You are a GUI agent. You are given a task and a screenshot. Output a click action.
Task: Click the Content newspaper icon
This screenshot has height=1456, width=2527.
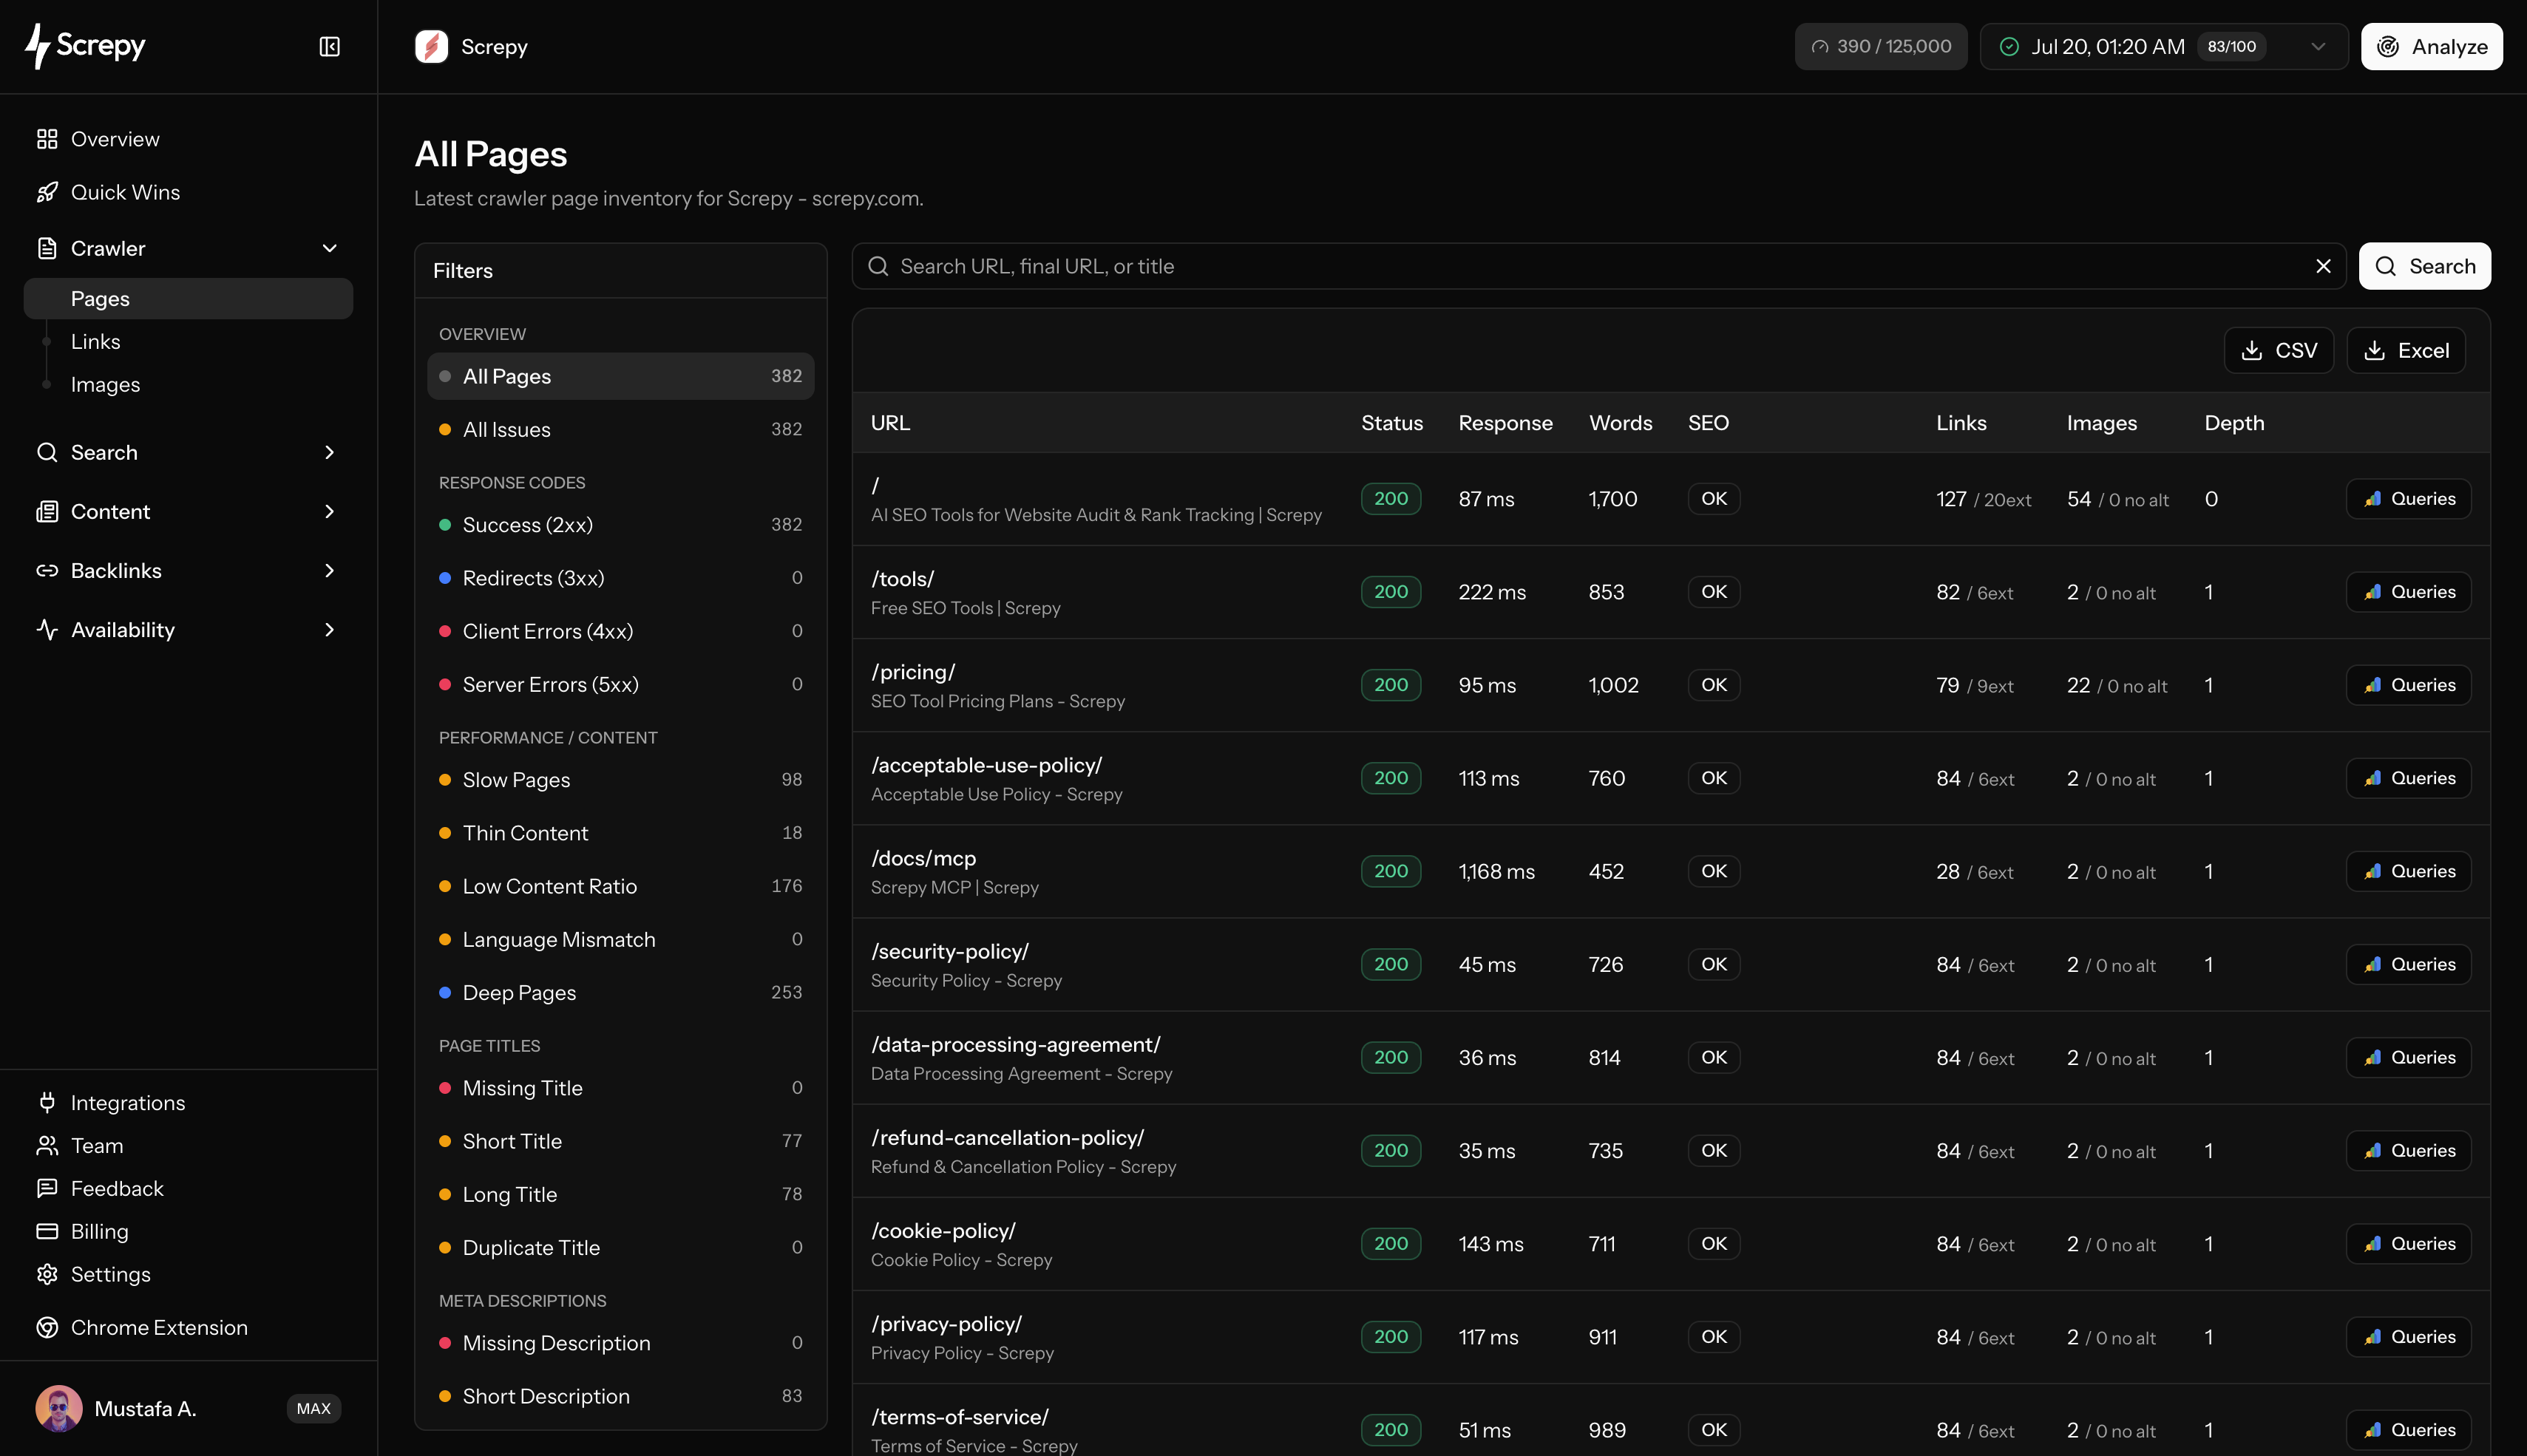coord(47,511)
